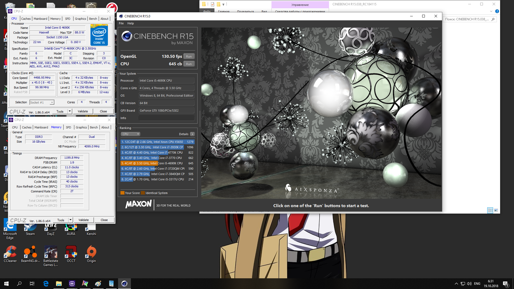
Task: Switch to Cinebench taskbar icon
Action: tap(124, 284)
